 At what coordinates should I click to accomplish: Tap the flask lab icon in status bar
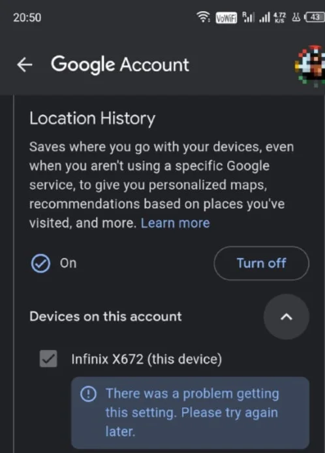point(296,18)
